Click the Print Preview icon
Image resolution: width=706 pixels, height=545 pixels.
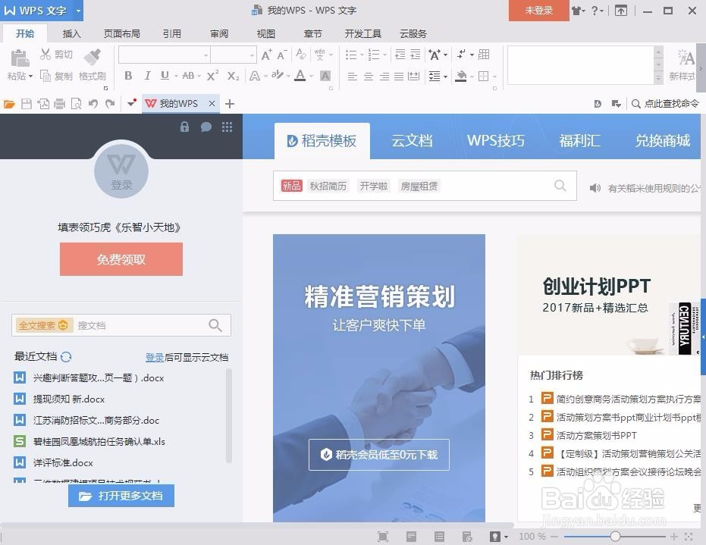point(76,104)
